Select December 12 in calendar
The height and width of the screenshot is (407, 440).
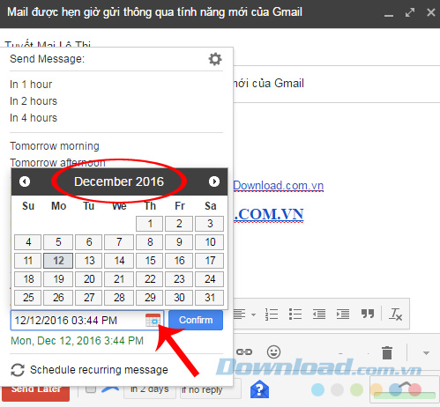(58, 261)
